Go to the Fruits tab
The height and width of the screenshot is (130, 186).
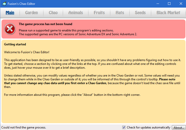(x=99, y=13)
